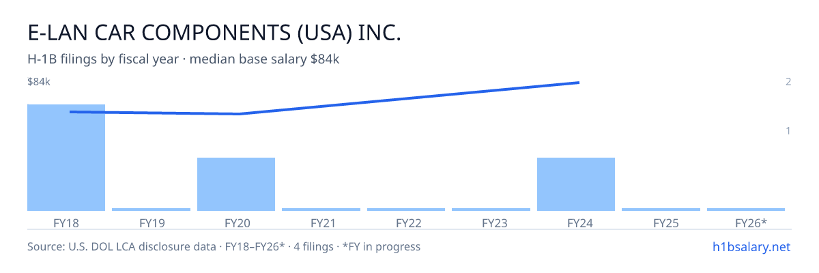The image size is (819, 273).
Task: Click the FY24 filings bar
Action: click(x=576, y=184)
